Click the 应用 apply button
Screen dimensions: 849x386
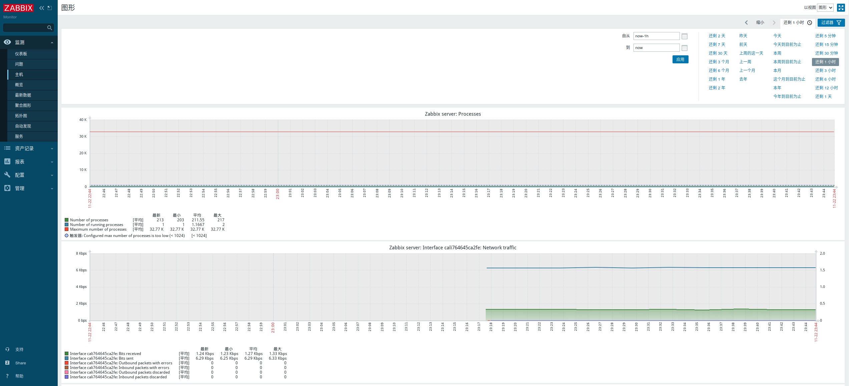click(x=680, y=59)
